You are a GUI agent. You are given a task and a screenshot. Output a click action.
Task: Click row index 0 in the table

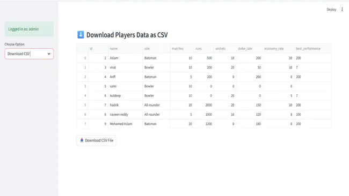click(x=83, y=58)
